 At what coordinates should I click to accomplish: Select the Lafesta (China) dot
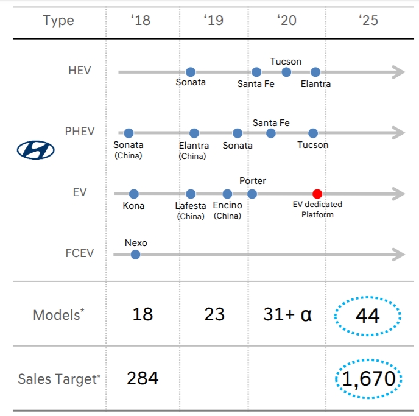point(191,194)
